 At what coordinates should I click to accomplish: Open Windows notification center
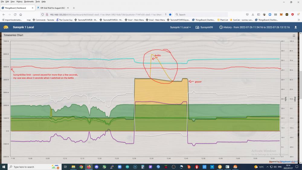pyautogui.click(x=297, y=167)
